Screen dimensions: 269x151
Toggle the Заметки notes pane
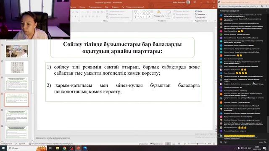coord(143,143)
